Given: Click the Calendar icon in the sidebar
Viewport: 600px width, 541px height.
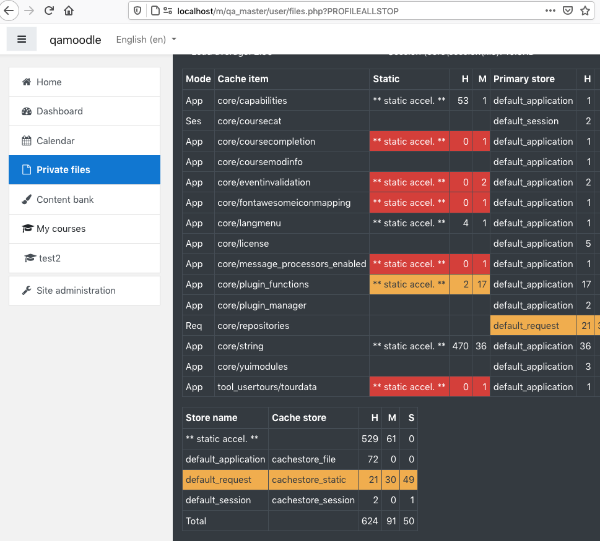Looking at the screenshot, I should (x=27, y=140).
